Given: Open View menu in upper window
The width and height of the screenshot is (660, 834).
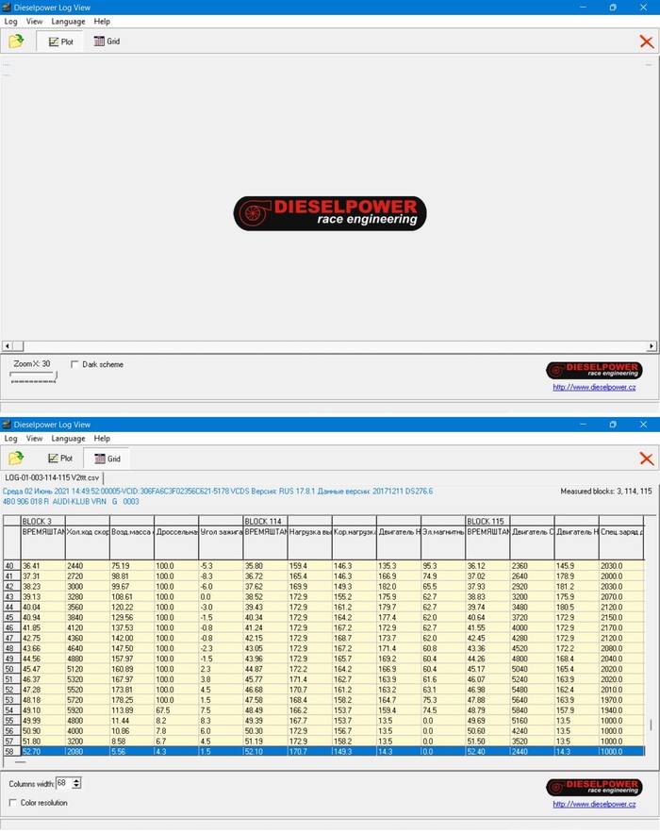Looking at the screenshot, I should (34, 22).
